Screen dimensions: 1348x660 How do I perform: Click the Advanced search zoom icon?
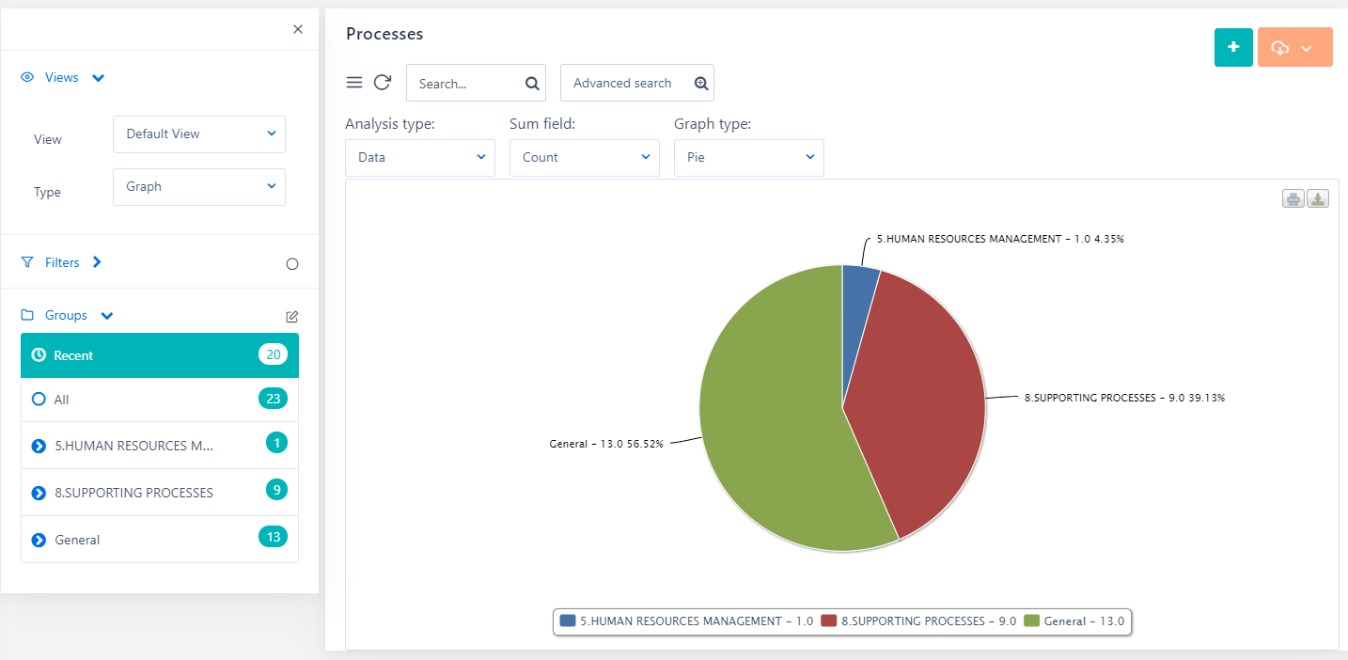pyautogui.click(x=701, y=84)
